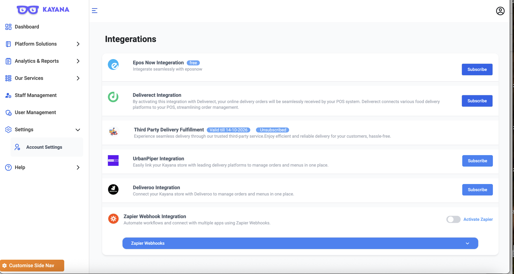Collapse the Settings chevron
Viewport: 514px width, 274px height.
[x=78, y=130]
